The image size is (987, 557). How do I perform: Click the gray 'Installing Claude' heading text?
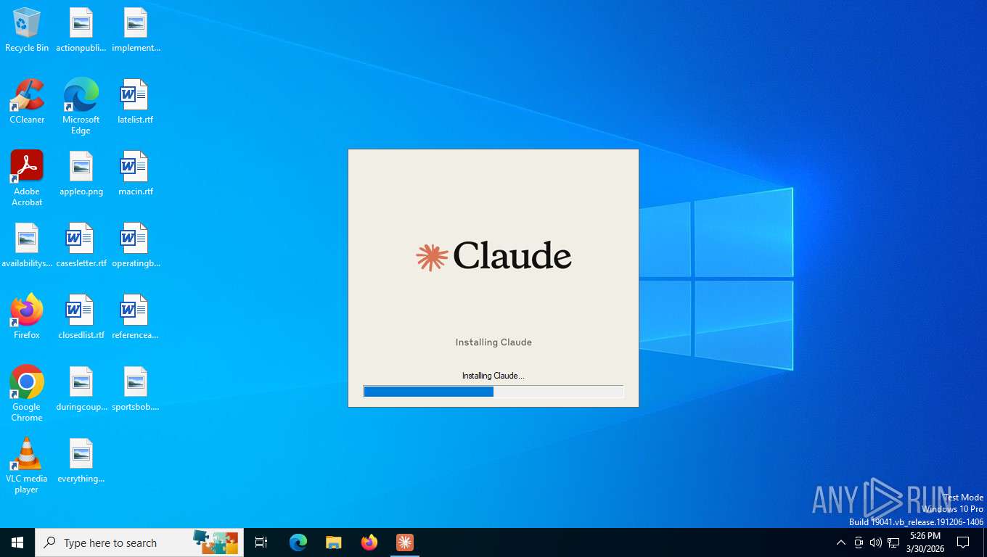coord(493,342)
